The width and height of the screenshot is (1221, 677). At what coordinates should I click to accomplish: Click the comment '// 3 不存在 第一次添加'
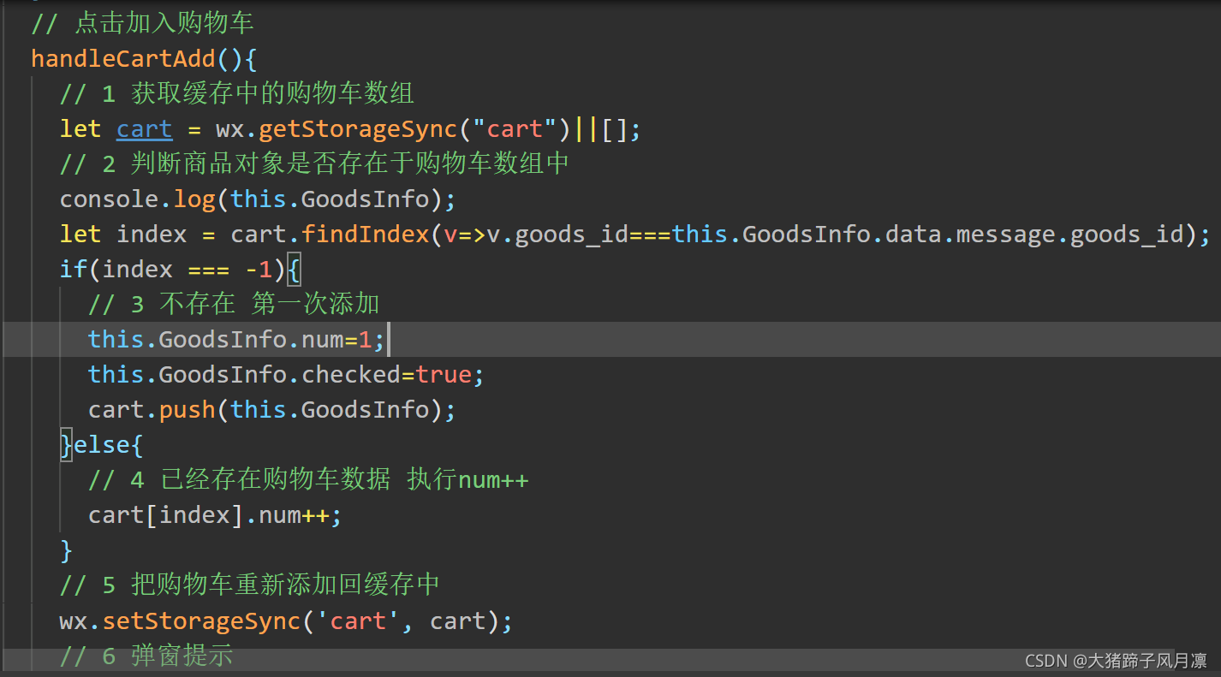[234, 305]
